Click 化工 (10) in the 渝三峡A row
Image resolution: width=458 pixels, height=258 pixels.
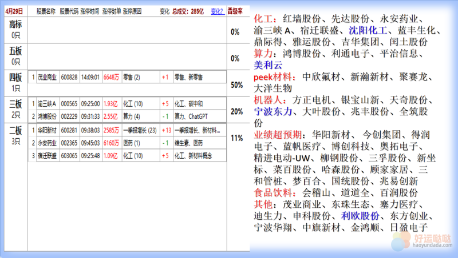tap(133, 104)
